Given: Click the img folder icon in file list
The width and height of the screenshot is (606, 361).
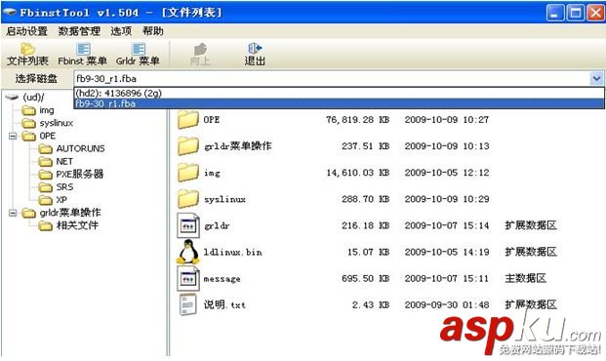Looking at the screenshot, I should 187,173.
